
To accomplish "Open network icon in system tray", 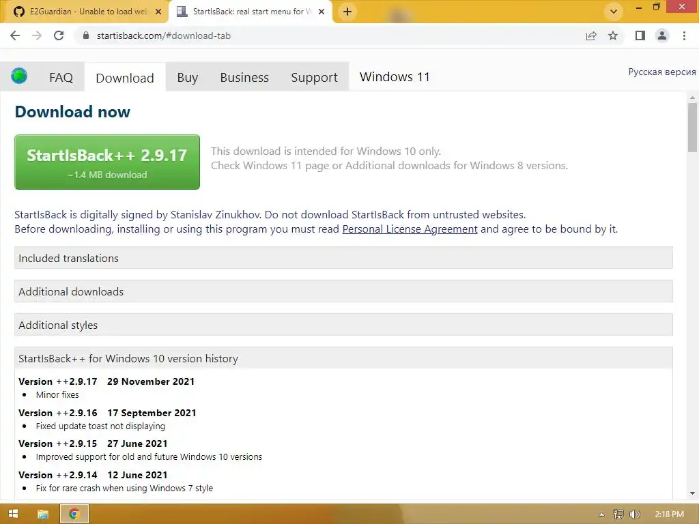I will click(x=618, y=514).
